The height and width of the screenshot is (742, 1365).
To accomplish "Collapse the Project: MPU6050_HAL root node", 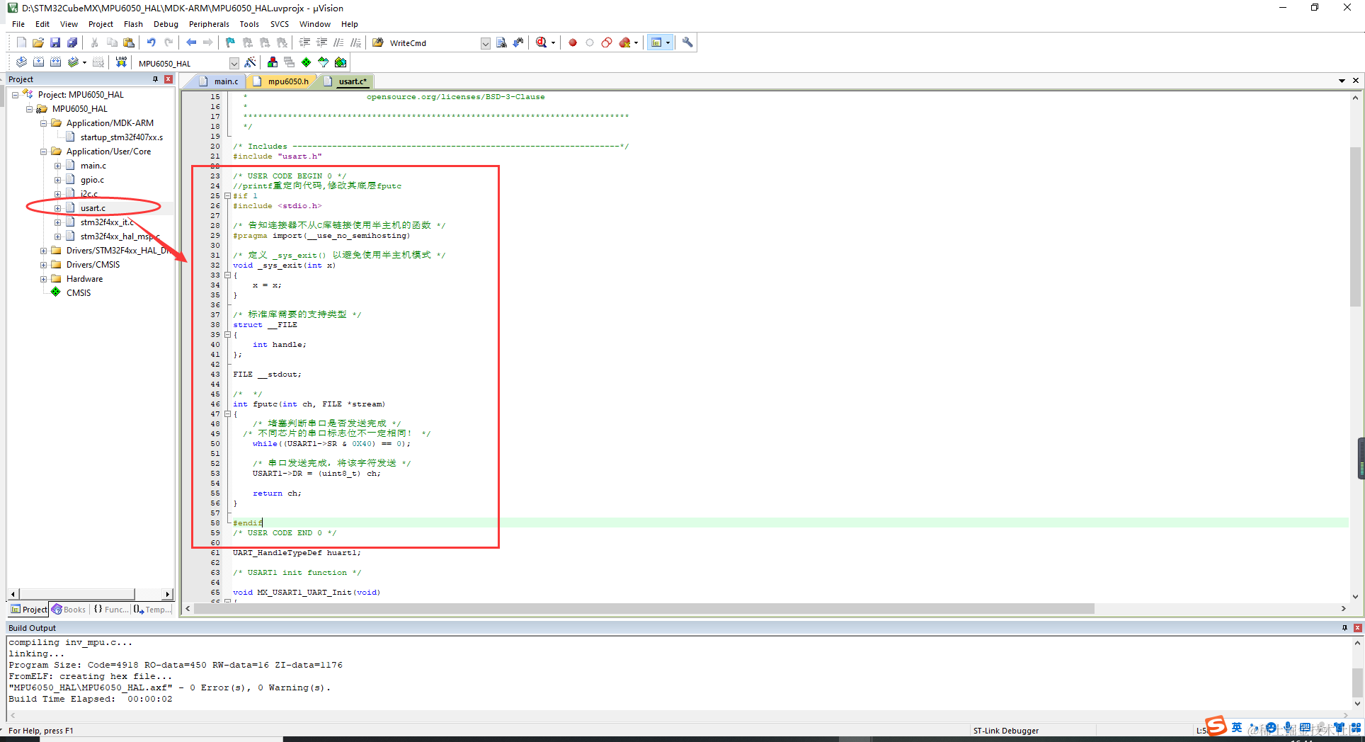I will [15, 94].
